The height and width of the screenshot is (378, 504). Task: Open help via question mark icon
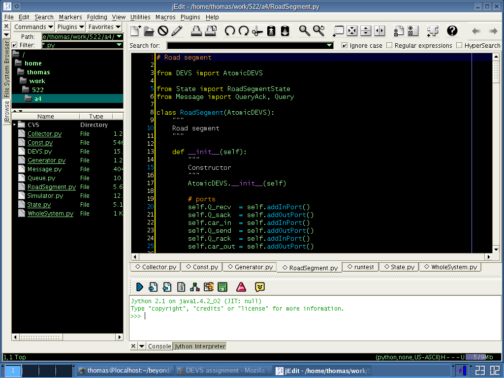[452, 31]
